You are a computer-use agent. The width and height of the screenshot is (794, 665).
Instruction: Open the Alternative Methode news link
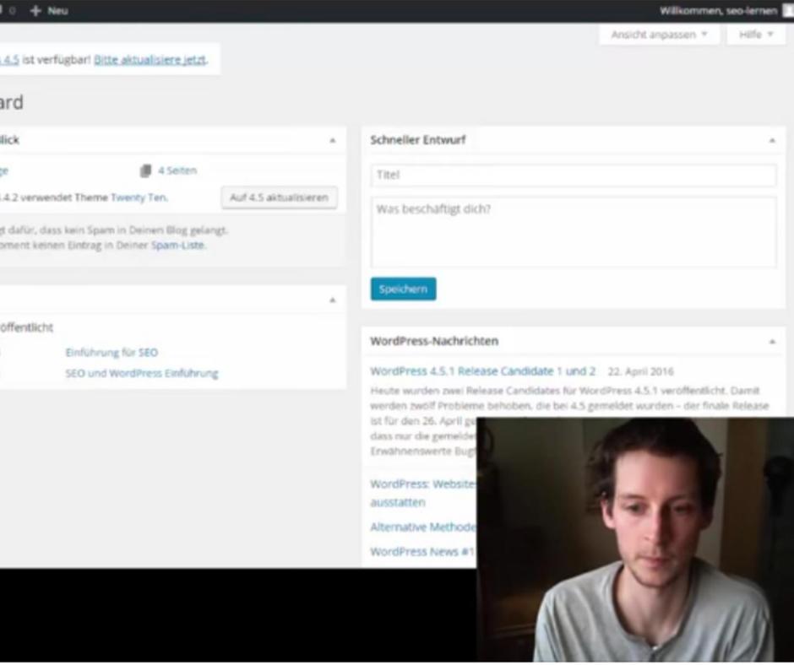click(423, 527)
